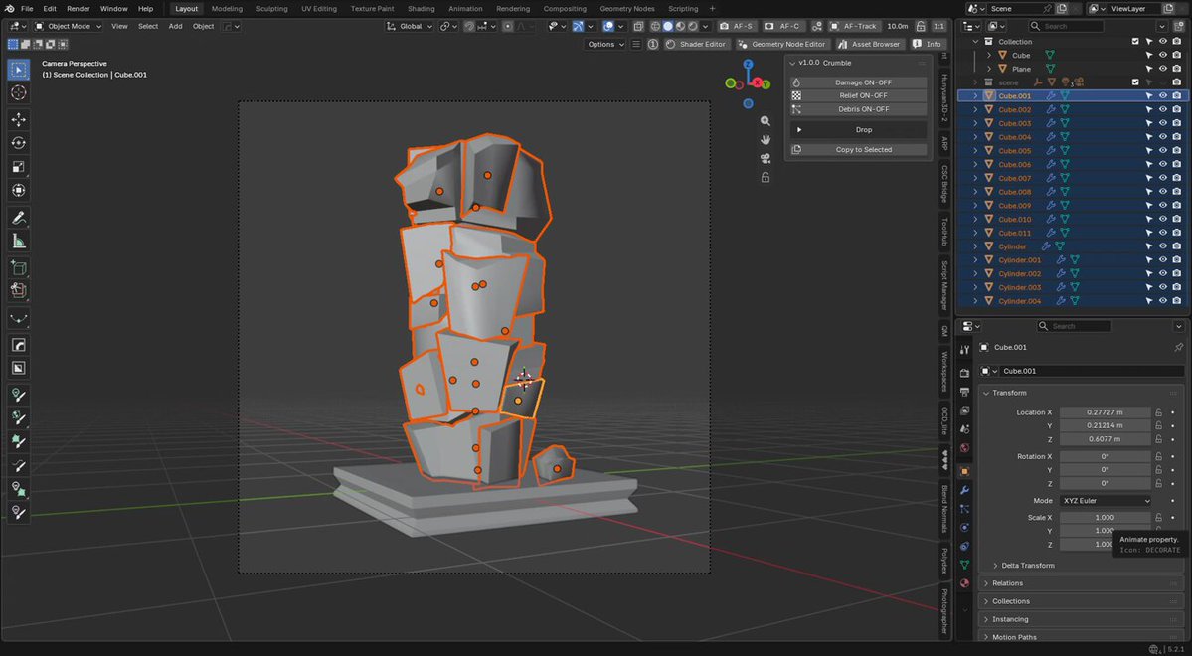
Task: Click the viewport pan hand gizmo
Action: [765, 140]
